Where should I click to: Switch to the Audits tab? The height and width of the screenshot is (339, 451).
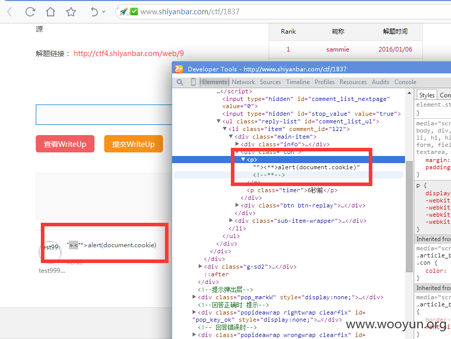pos(380,82)
